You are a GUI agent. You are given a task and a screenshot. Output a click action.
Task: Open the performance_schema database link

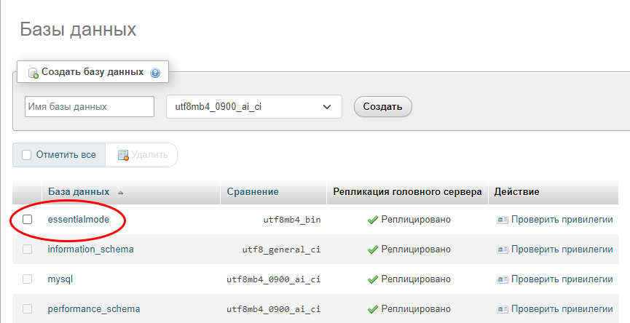[93, 309]
